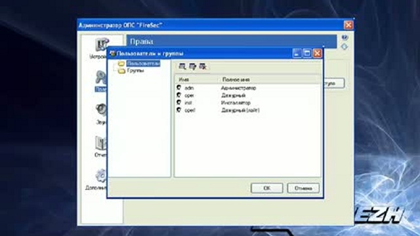Click full name Дежурный of user oper
The height and width of the screenshot is (236, 420).
(233, 95)
